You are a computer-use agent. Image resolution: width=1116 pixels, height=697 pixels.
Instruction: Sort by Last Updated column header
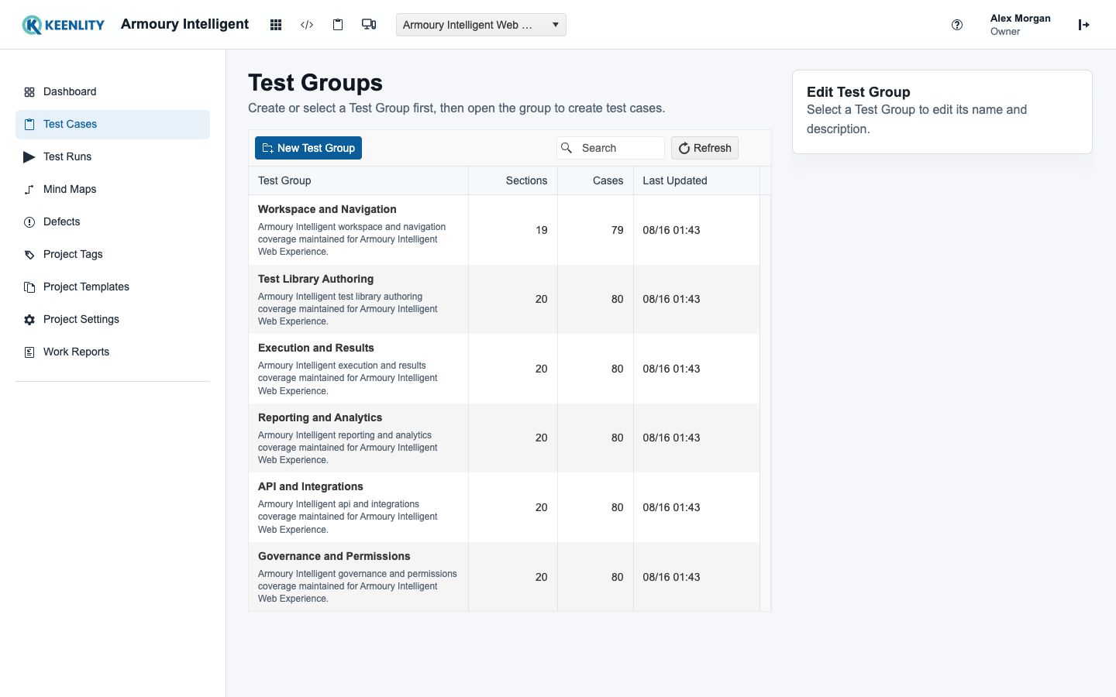(x=697, y=180)
